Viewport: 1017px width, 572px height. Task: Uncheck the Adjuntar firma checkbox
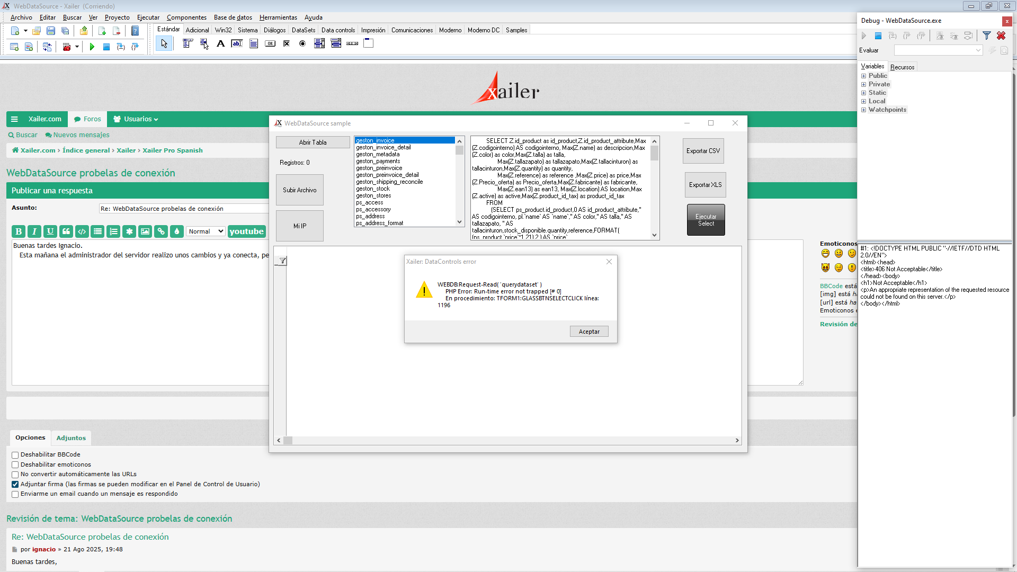click(15, 484)
